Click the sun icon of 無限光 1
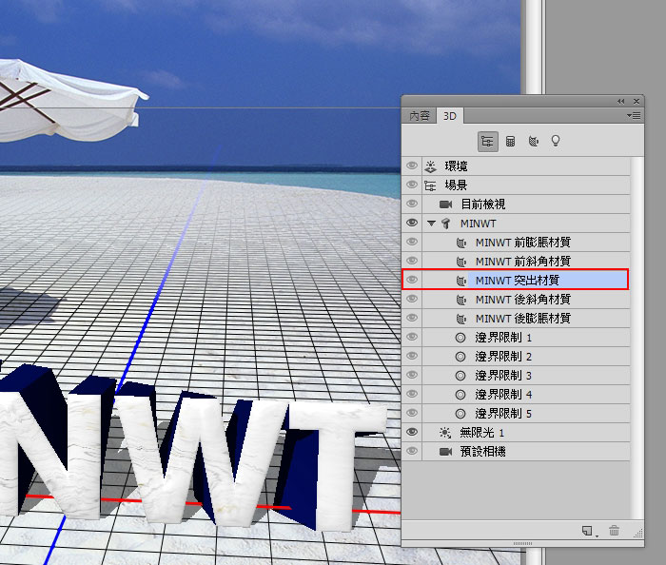This screenshot has height=565, width=666. tap(444, 433)
